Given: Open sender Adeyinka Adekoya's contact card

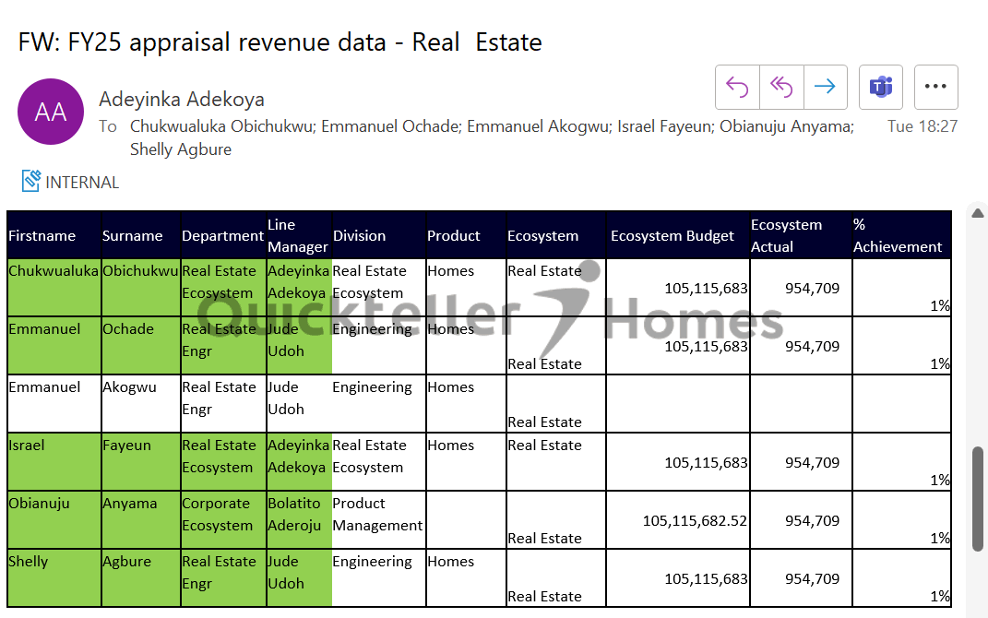Looking at the screenshot, I should 182,100.
